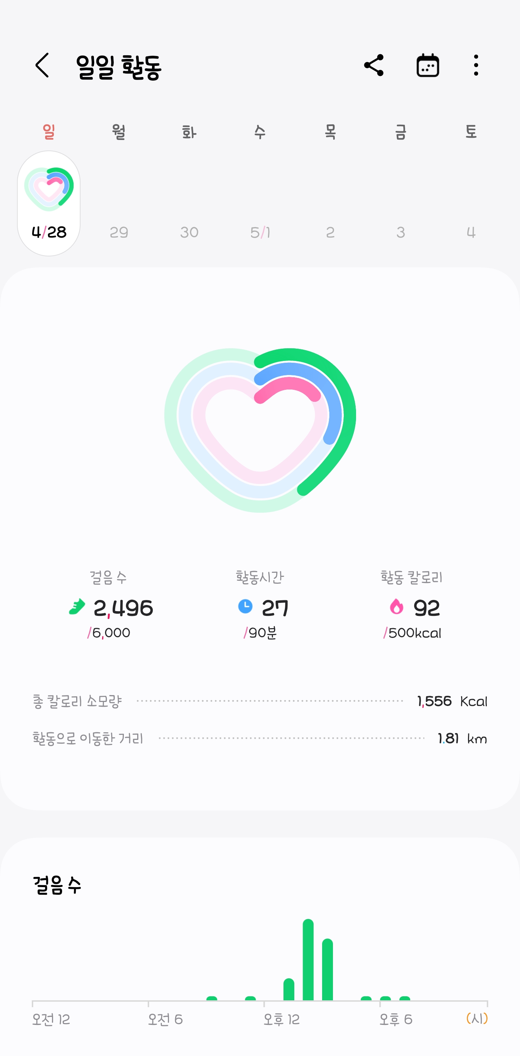This screenshot has width=520, height=1056.
Task: Choose Saturday 4 in week strip
Action: point(471,233)
